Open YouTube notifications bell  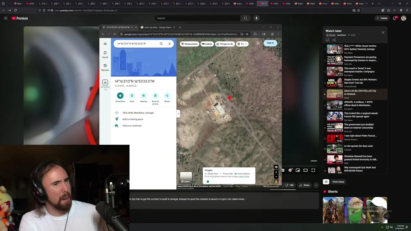click(x=395, y=18)
